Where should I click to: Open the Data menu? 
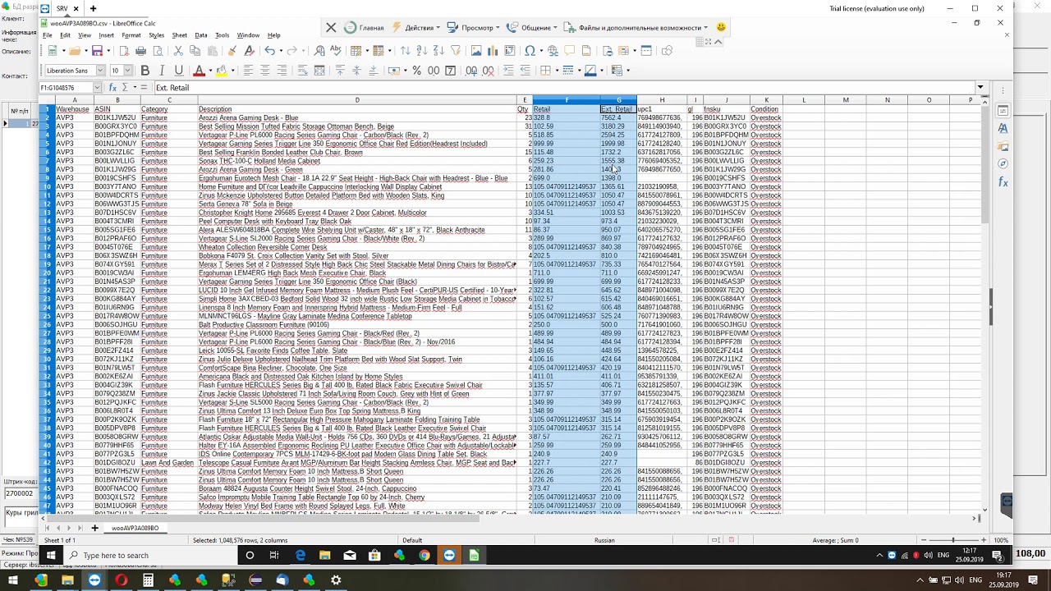(201, 35)
